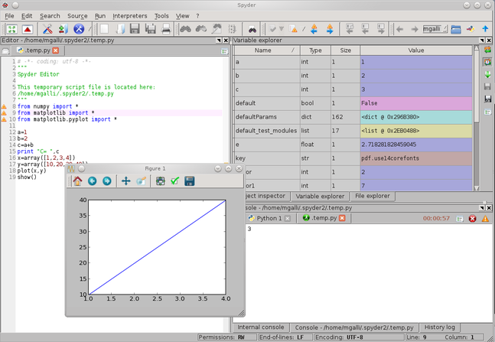The height and width of the screenshot is (342, 495).
Task: Close the .temp.py console tab
Action: (342, 218)
